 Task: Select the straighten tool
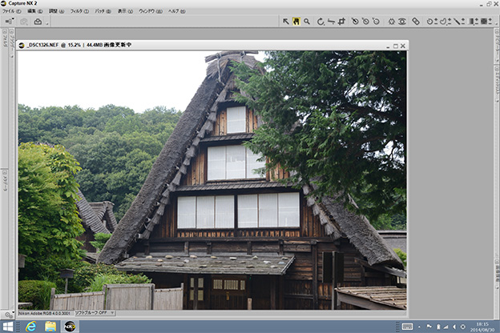pyautogui.click(x=331, y=22)
